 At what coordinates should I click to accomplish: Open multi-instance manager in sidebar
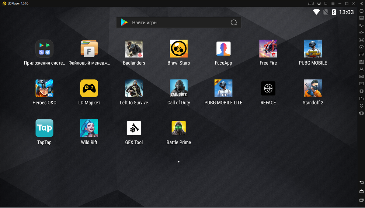point(361,55)
